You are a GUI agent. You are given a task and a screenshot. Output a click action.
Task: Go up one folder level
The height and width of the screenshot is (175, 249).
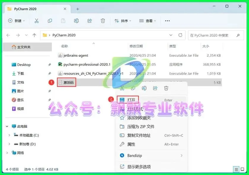tap(34, 35)
